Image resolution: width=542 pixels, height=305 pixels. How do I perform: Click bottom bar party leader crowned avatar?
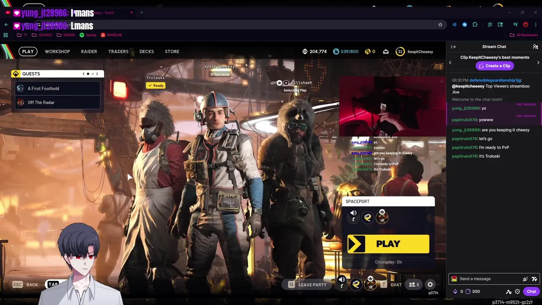[371, 284]
